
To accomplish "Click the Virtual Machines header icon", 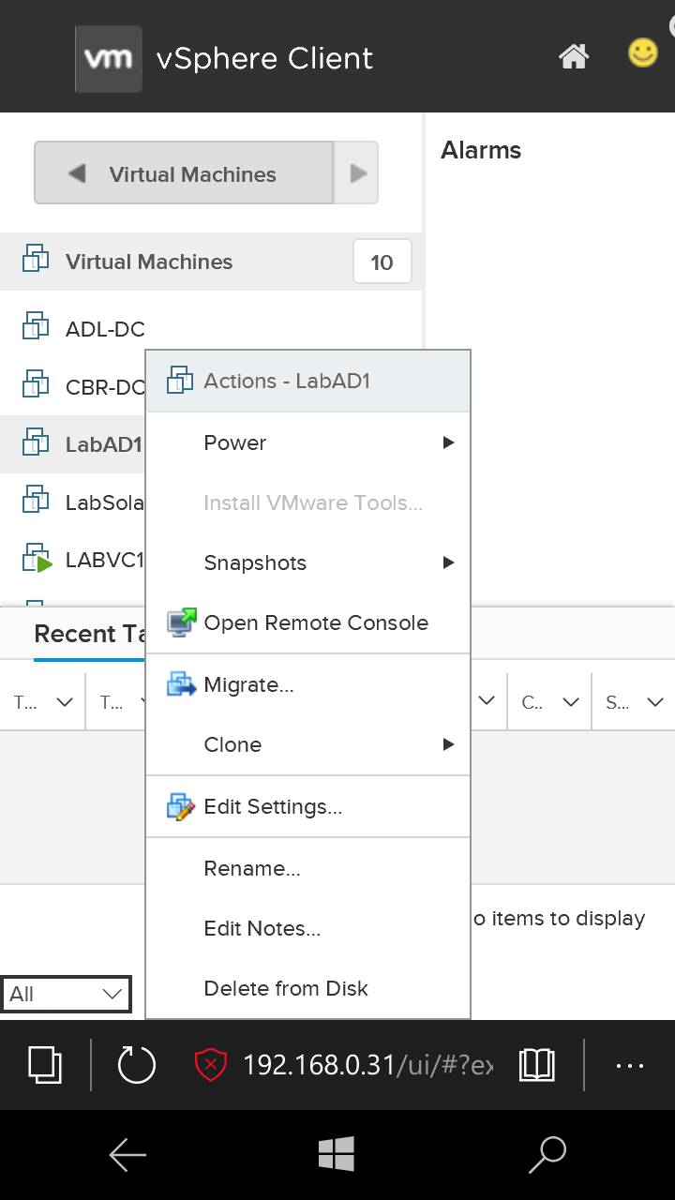I will (x=36, y=258).
